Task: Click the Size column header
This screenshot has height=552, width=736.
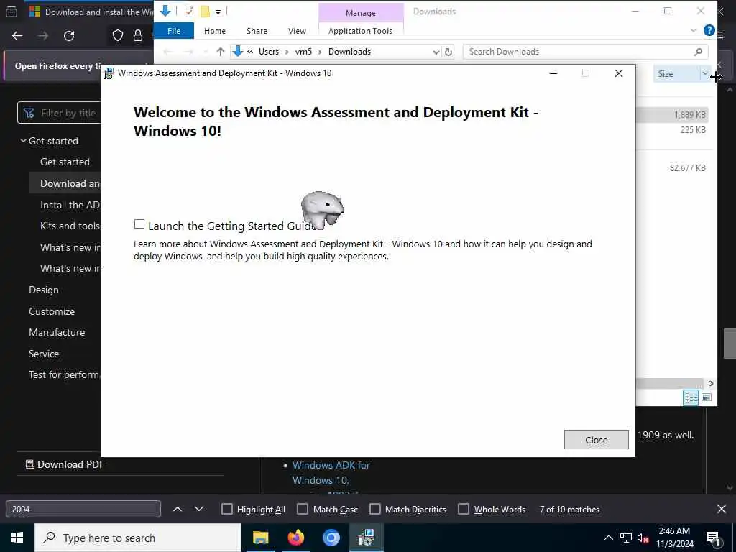Action: 676,74
